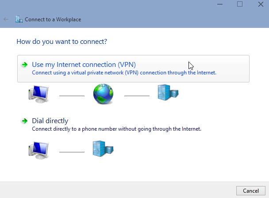Click the green arrow beside Dial directly
This screenshot has width=269, height=198.
[x=25, y=121]
